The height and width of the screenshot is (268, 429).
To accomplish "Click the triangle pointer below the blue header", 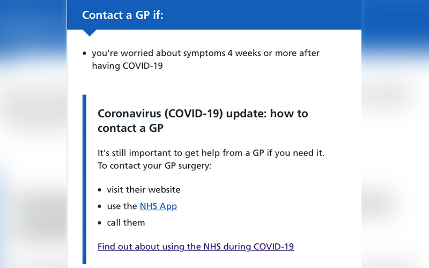I will click(x=90, y=33).
